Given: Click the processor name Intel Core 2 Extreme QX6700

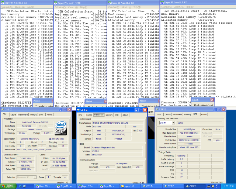Looking at the screenshot, I should click(x=35, y=123).
